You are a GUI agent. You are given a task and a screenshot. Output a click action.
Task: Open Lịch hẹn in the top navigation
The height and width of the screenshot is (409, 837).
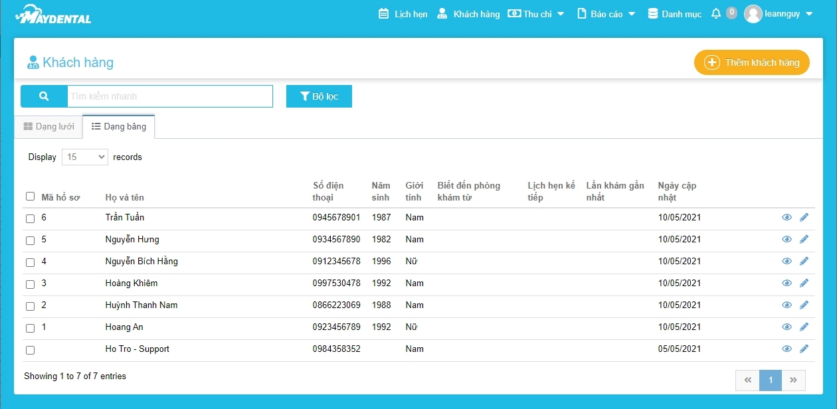coord(403,14)
